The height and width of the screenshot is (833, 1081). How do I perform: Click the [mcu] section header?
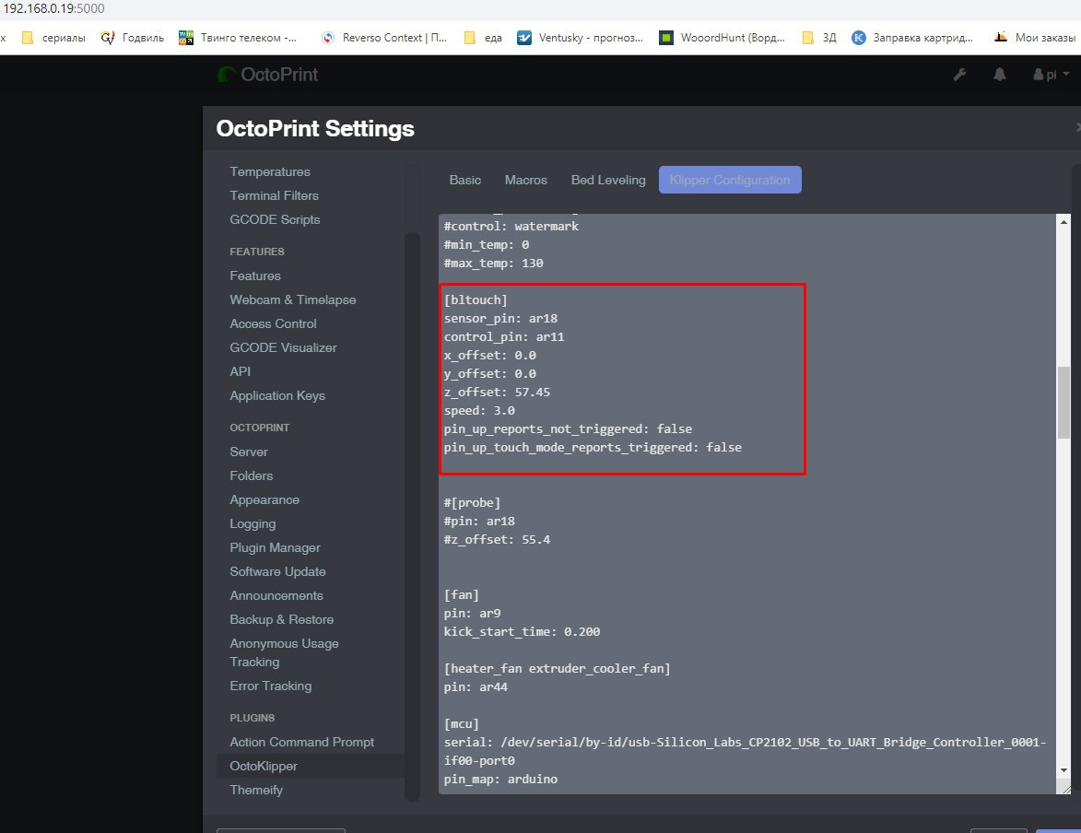[x=461, y=724]
